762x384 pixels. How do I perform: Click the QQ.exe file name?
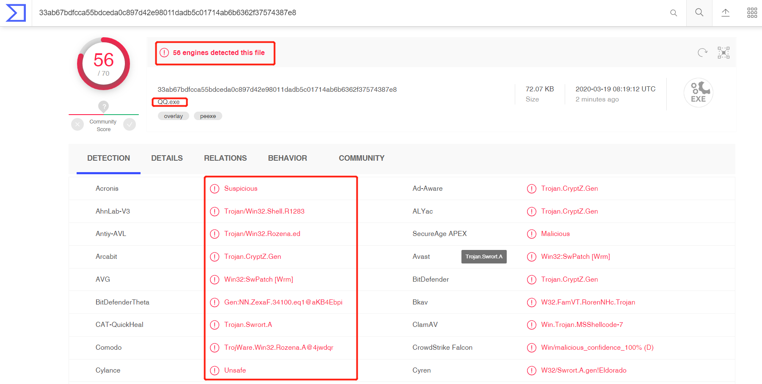point(168,102)
